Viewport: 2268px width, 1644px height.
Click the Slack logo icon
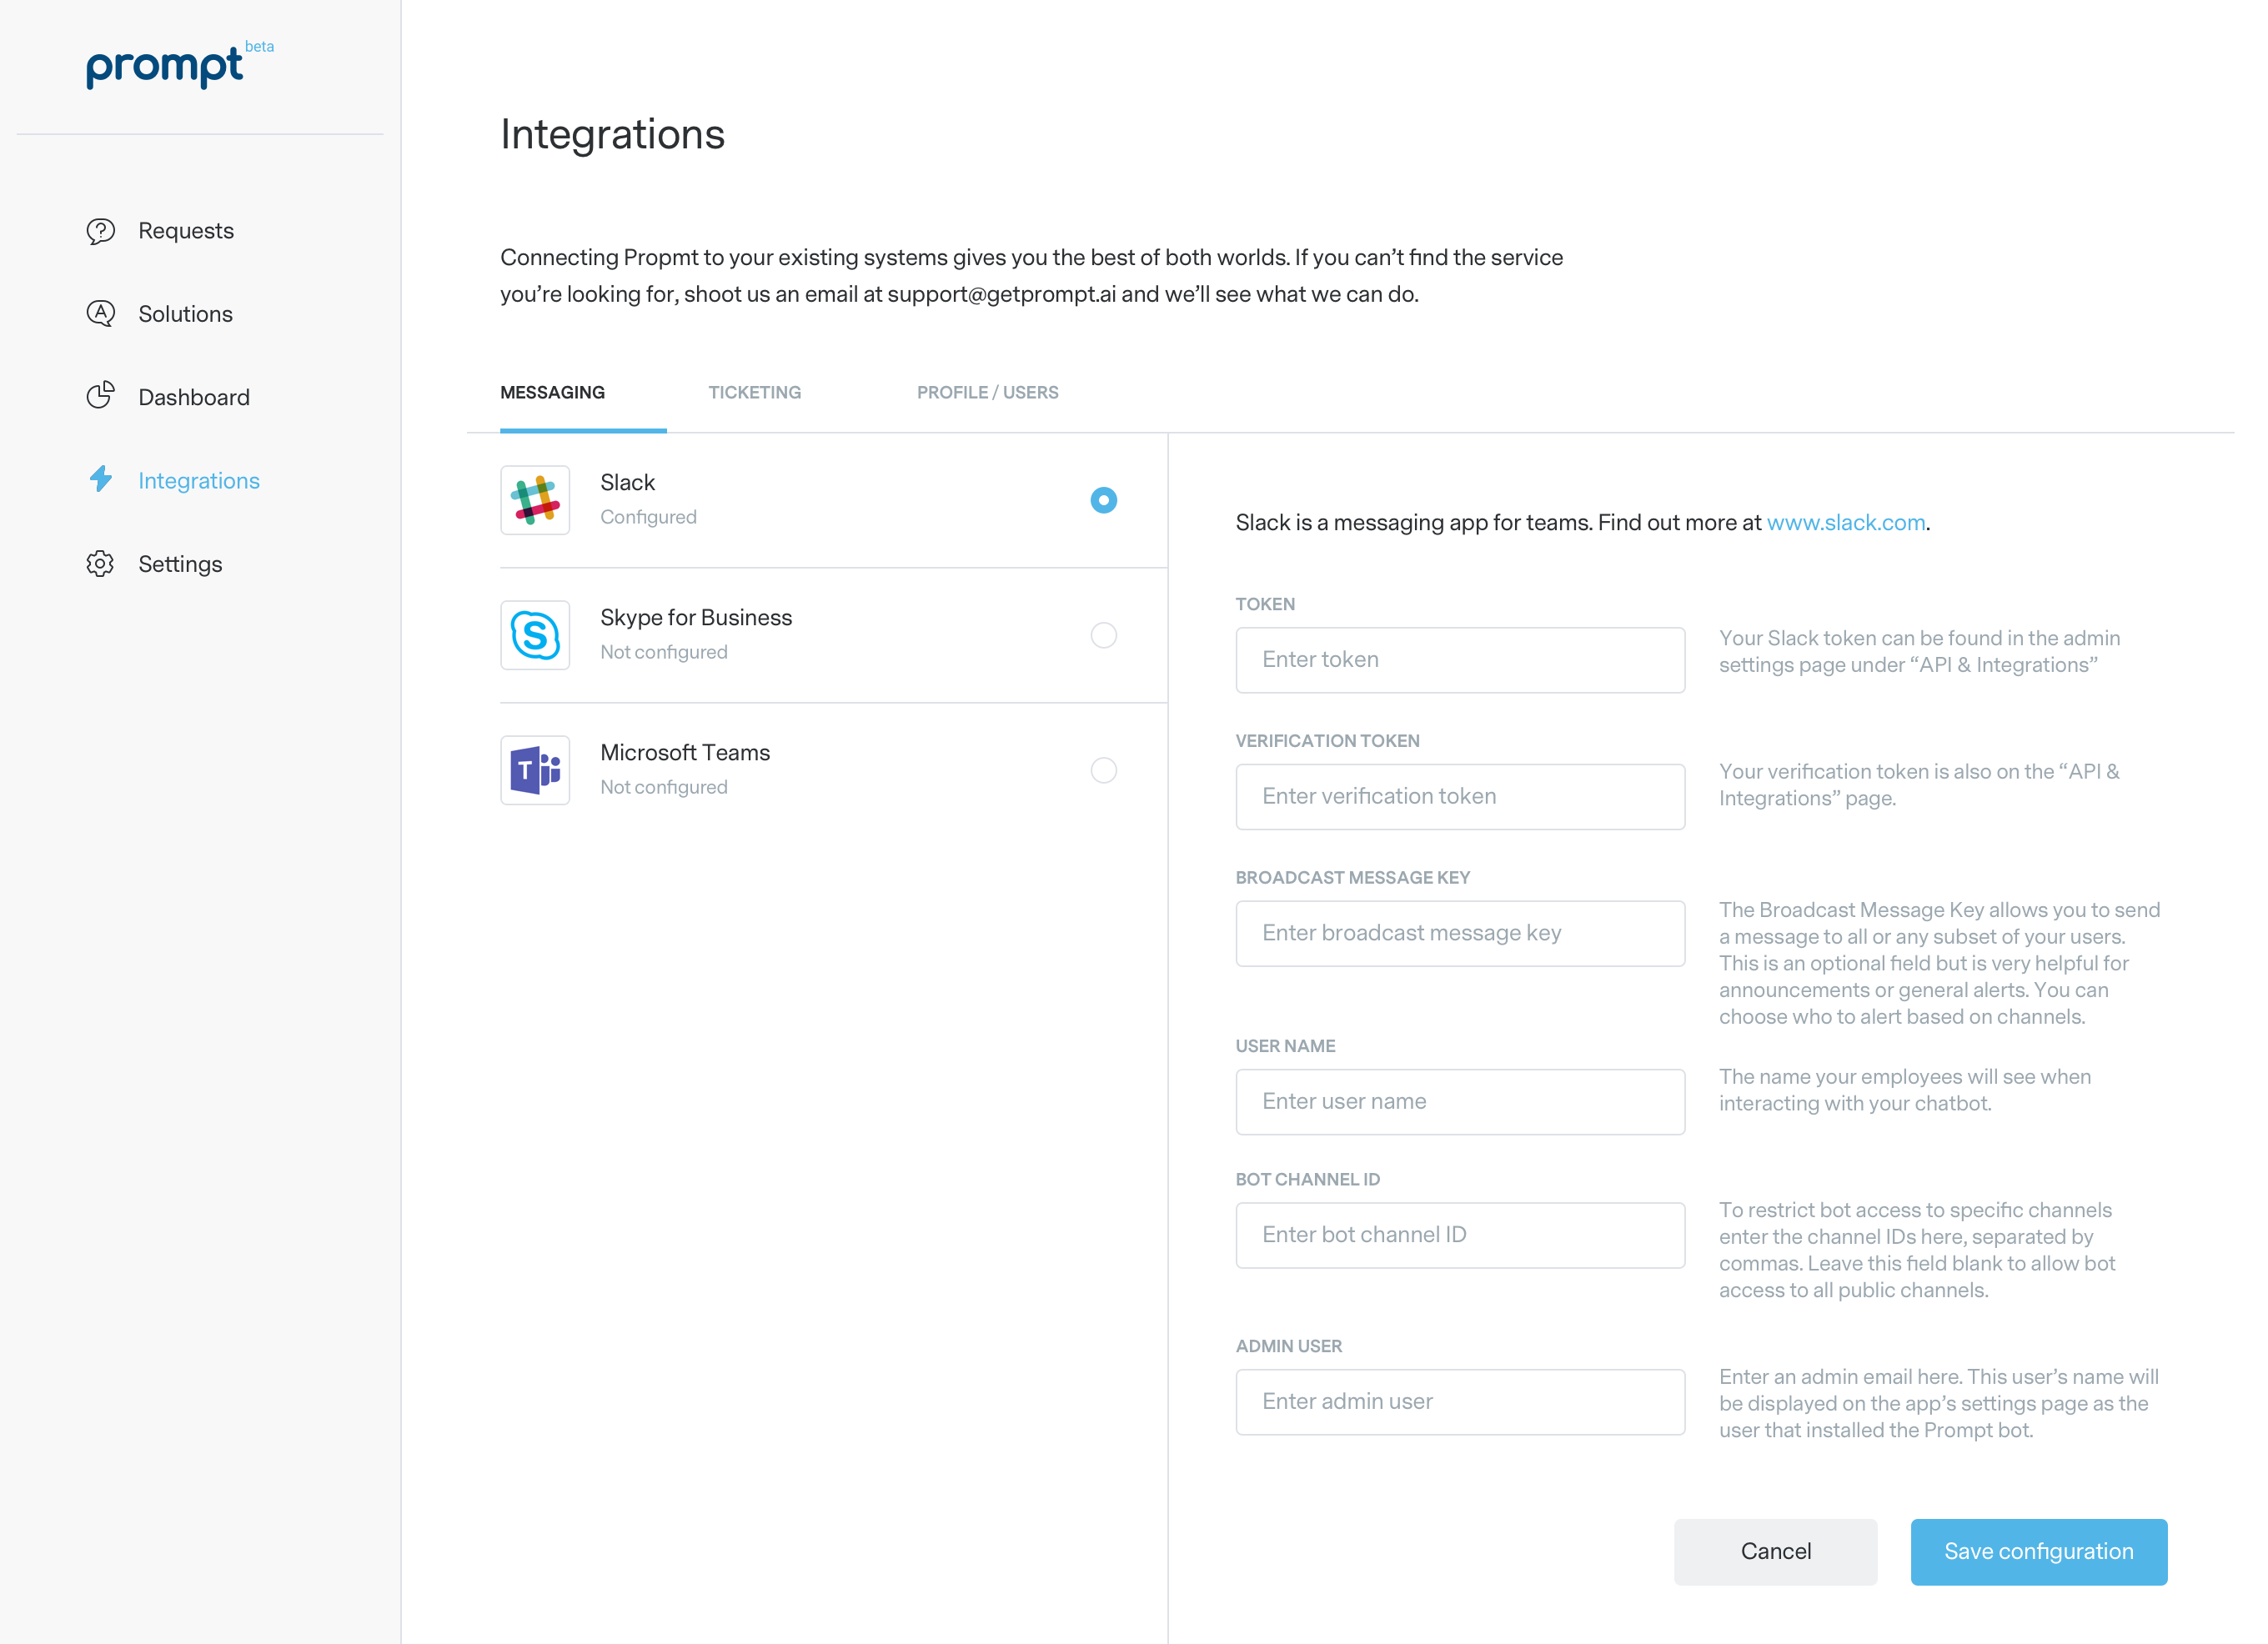[535, 500]
